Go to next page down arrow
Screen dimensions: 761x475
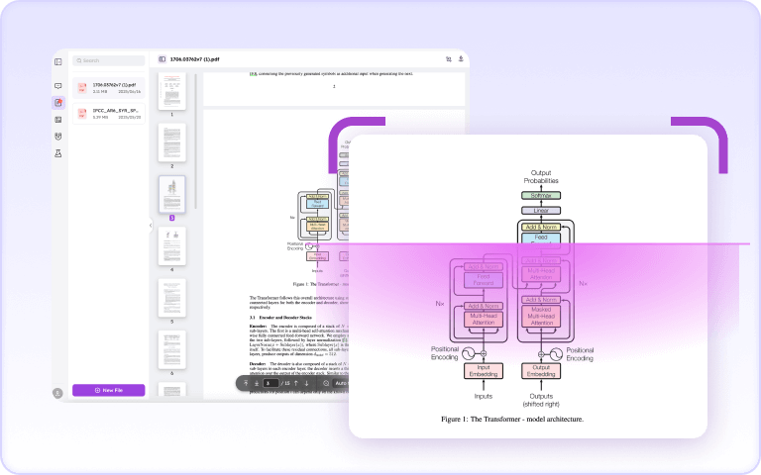306,383
